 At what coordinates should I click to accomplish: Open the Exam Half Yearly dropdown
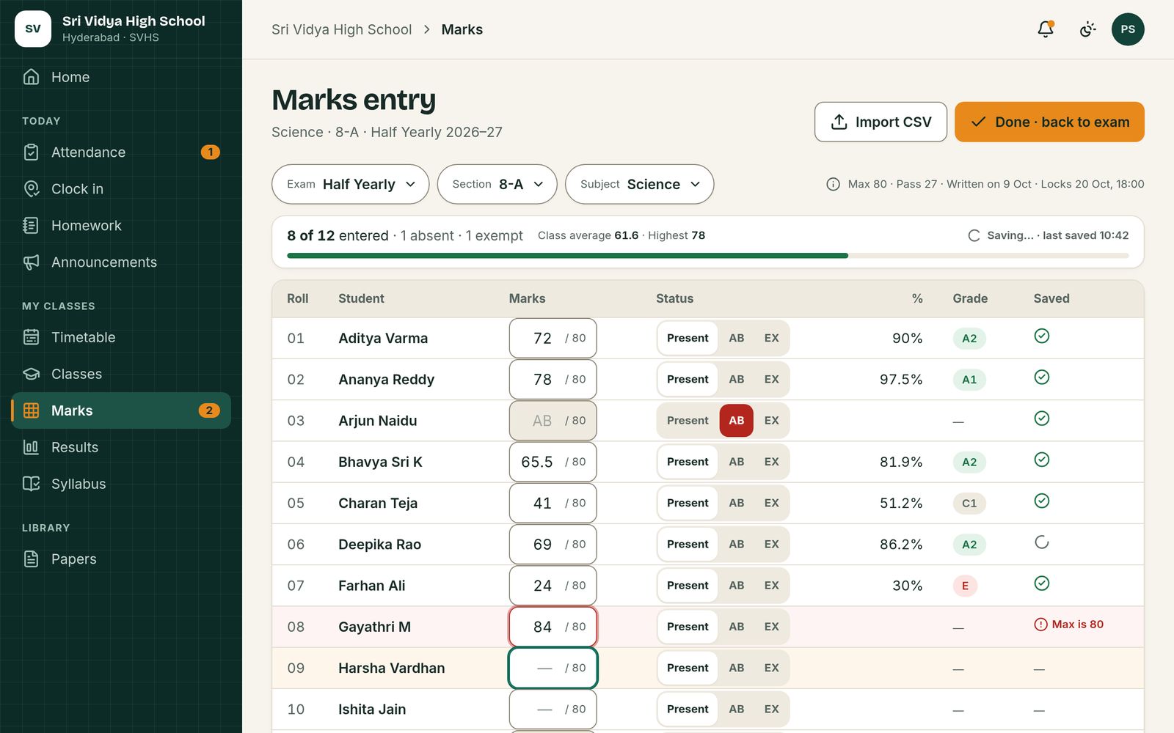[351, 184]
